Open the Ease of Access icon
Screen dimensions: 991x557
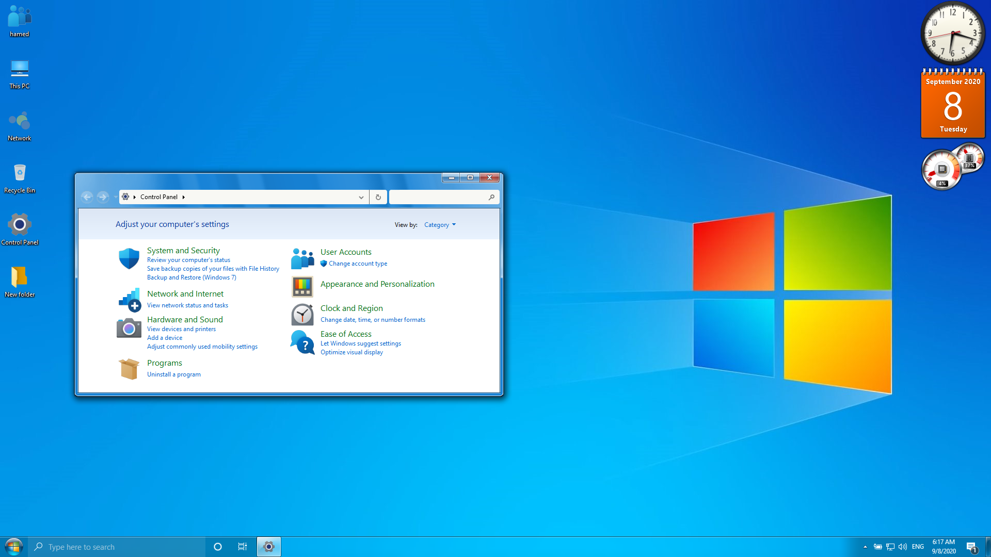click(x=302, y=342)
